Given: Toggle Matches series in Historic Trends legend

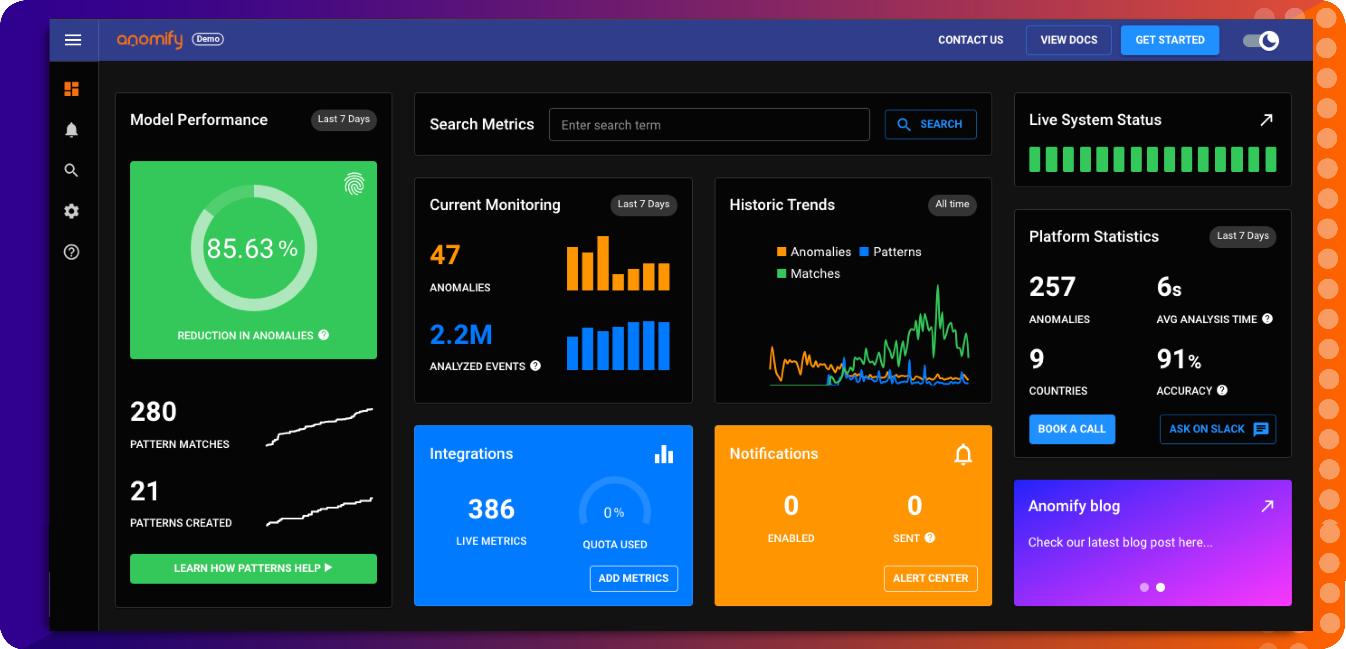Looking at the screenshot, I should tap(808, 273).
